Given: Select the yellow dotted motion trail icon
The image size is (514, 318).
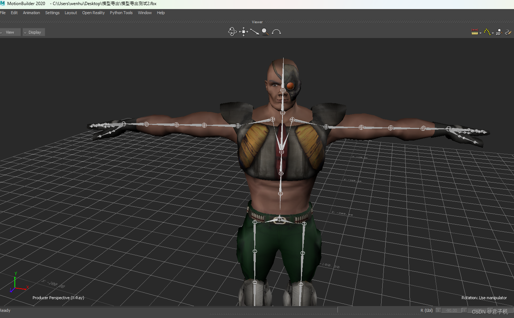Looking at the screenshot, I should click(x=487, y=32).
